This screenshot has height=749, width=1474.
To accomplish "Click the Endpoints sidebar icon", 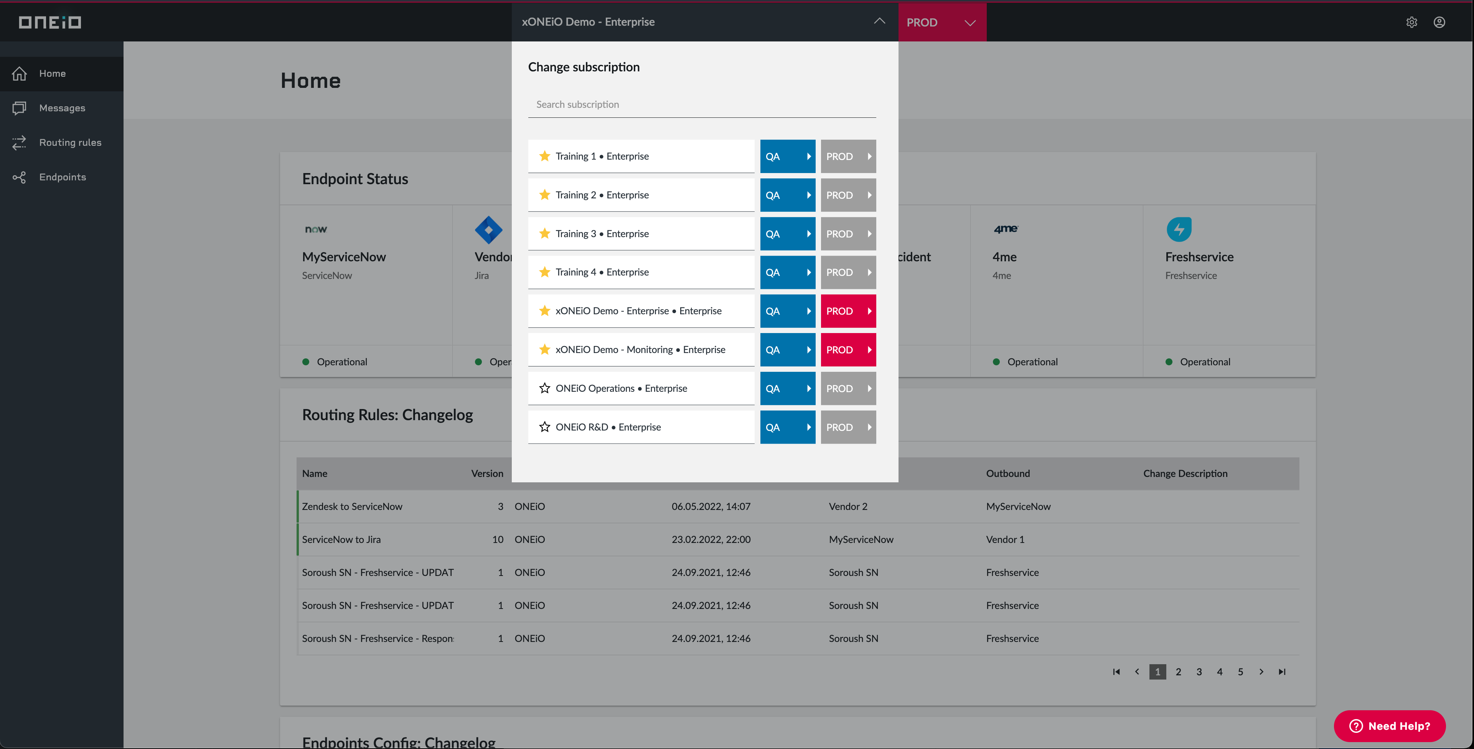I will pos(20,177).
